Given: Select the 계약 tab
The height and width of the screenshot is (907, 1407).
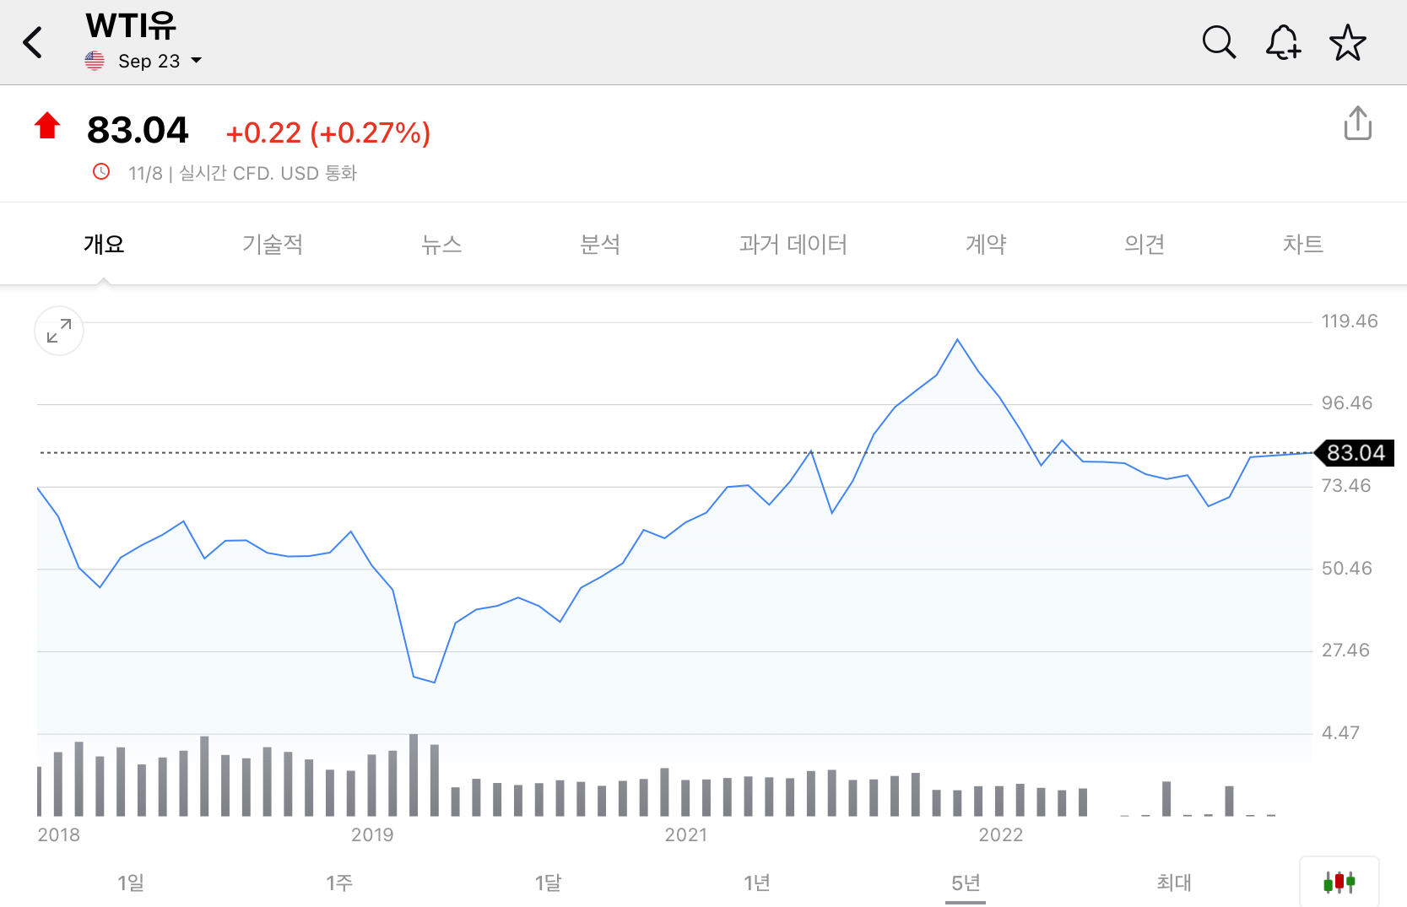Looking at the screenshot, I should click(986, 245).
